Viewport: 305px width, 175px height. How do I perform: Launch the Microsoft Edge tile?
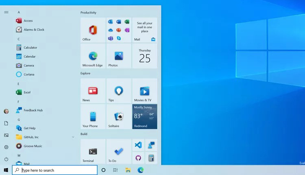pos(93,56)
